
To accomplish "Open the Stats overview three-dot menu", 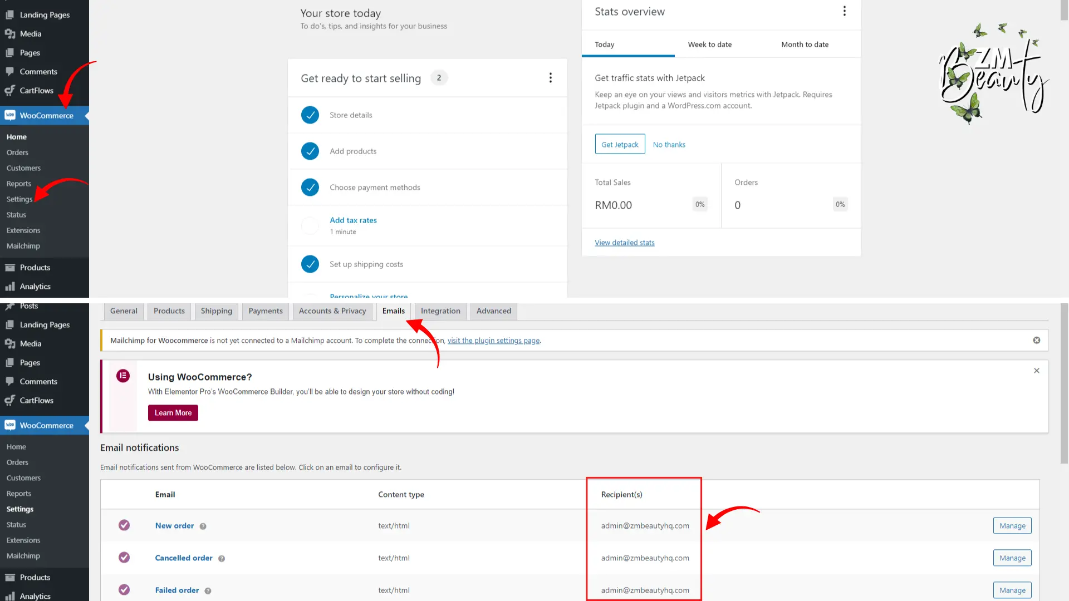I will pos(845,11).
